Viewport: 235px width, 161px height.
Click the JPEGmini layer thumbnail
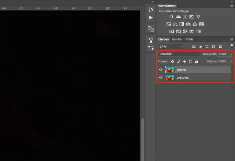pyautogui.click(x=170, y=77)
